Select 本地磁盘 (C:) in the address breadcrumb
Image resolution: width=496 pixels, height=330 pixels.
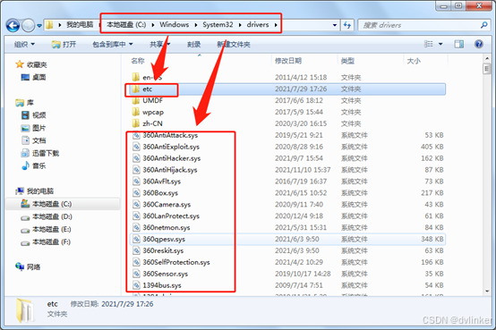[x=126, y=25]
